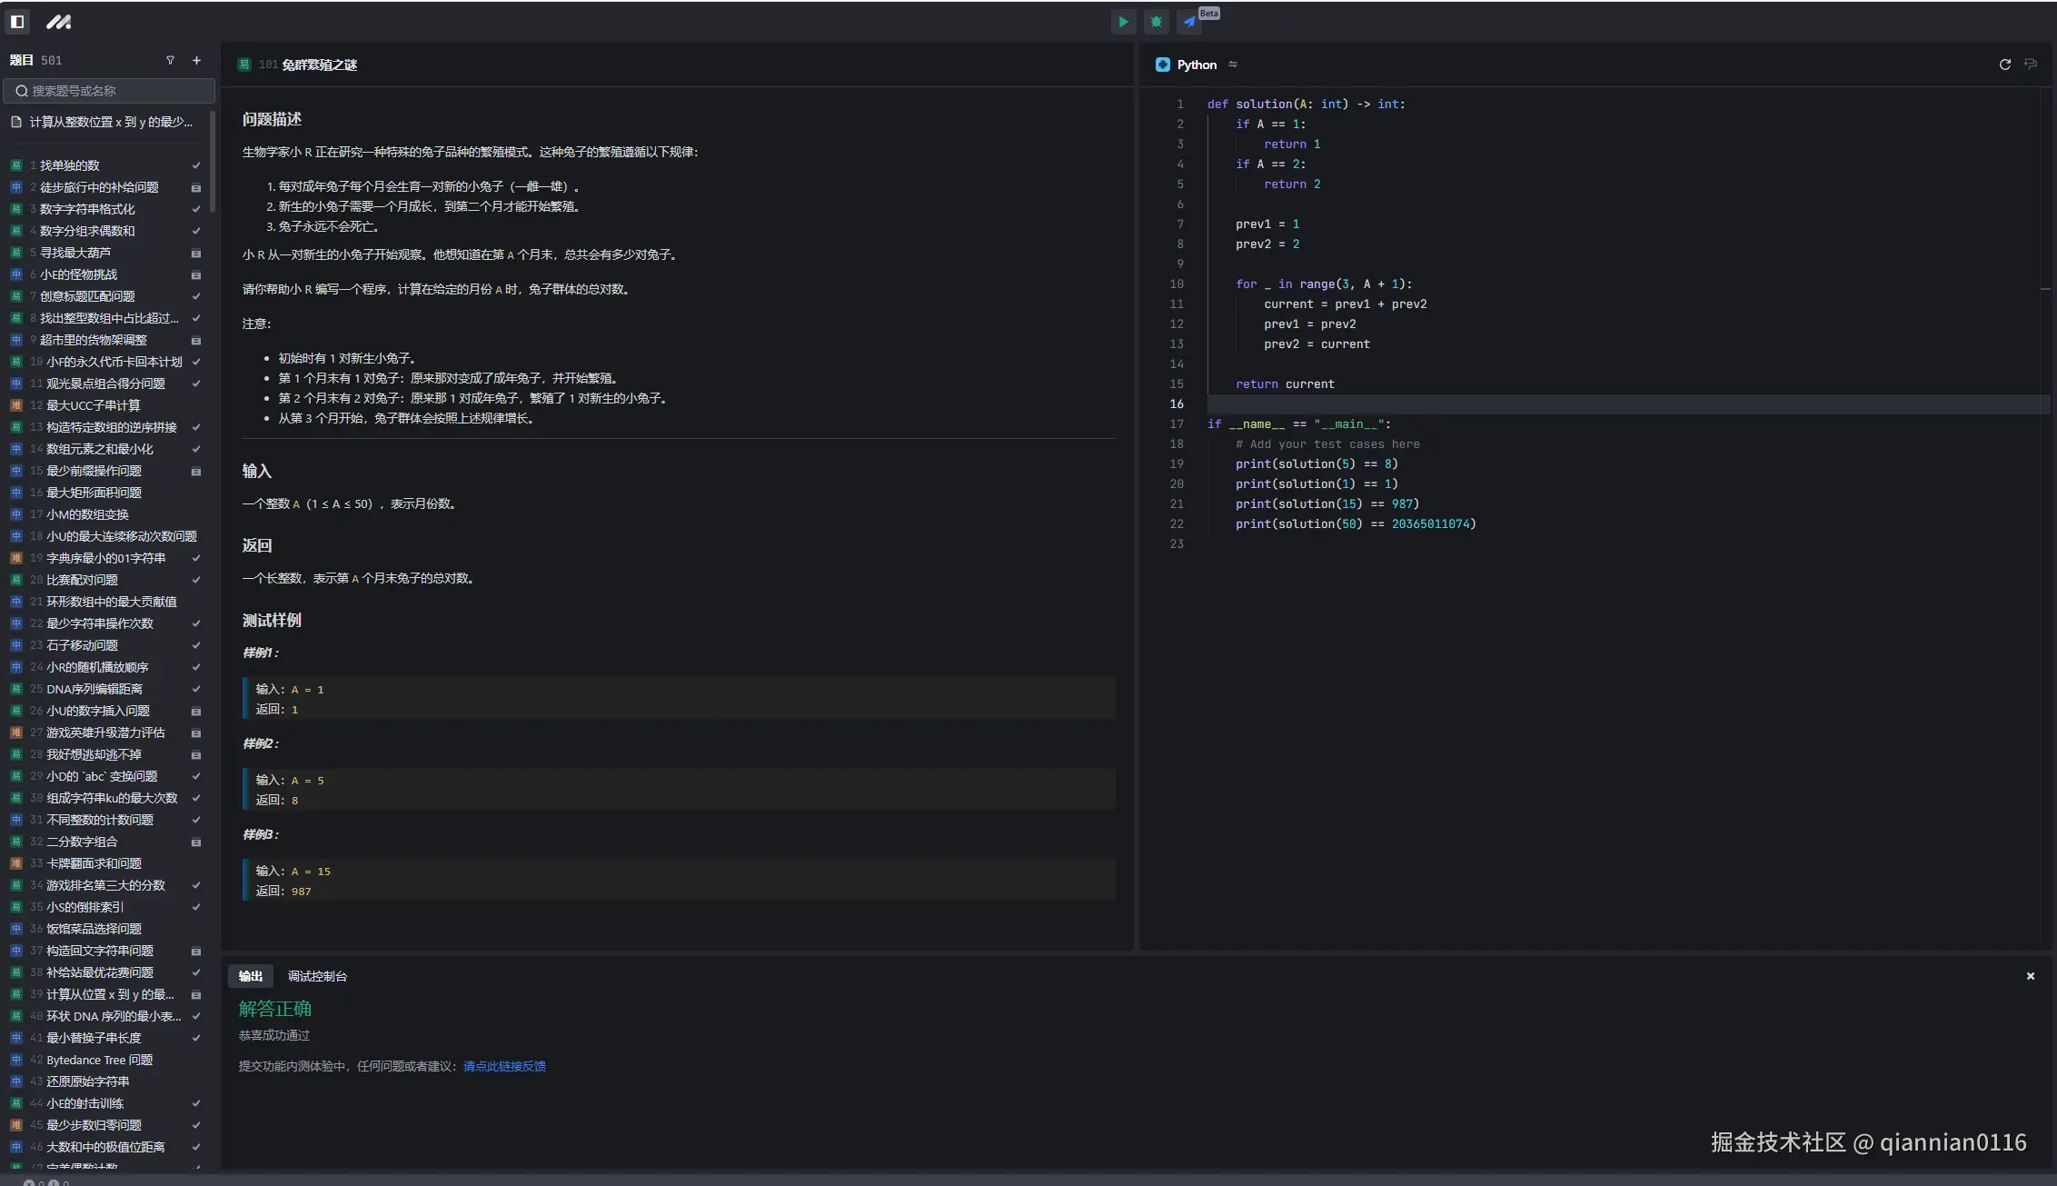This screenshot has width=2057, height=1186.
Task: Switch language using the Python selector
Action: tap(1196, 65)
